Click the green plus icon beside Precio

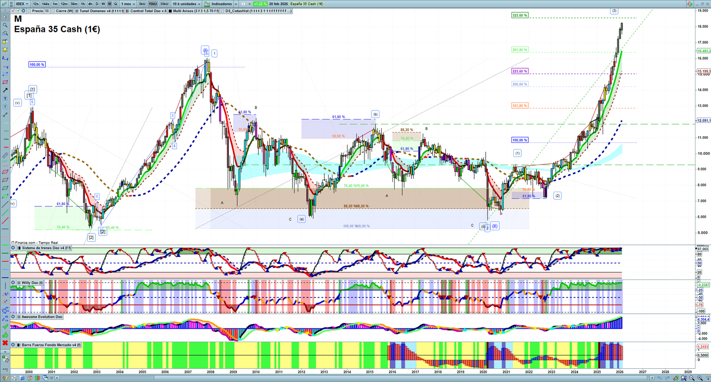tap(18, 11)
